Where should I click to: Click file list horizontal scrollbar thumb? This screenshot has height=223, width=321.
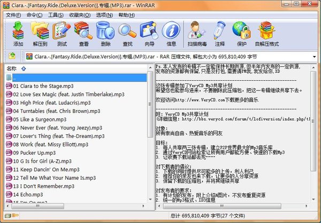(37, 206)
